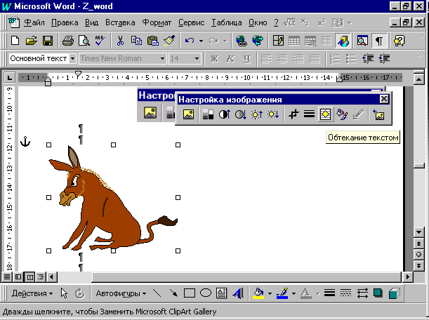Toggle Italic (К) formatting
The width and height of the screenshot is (429, 320).
(x=230, y=58)
